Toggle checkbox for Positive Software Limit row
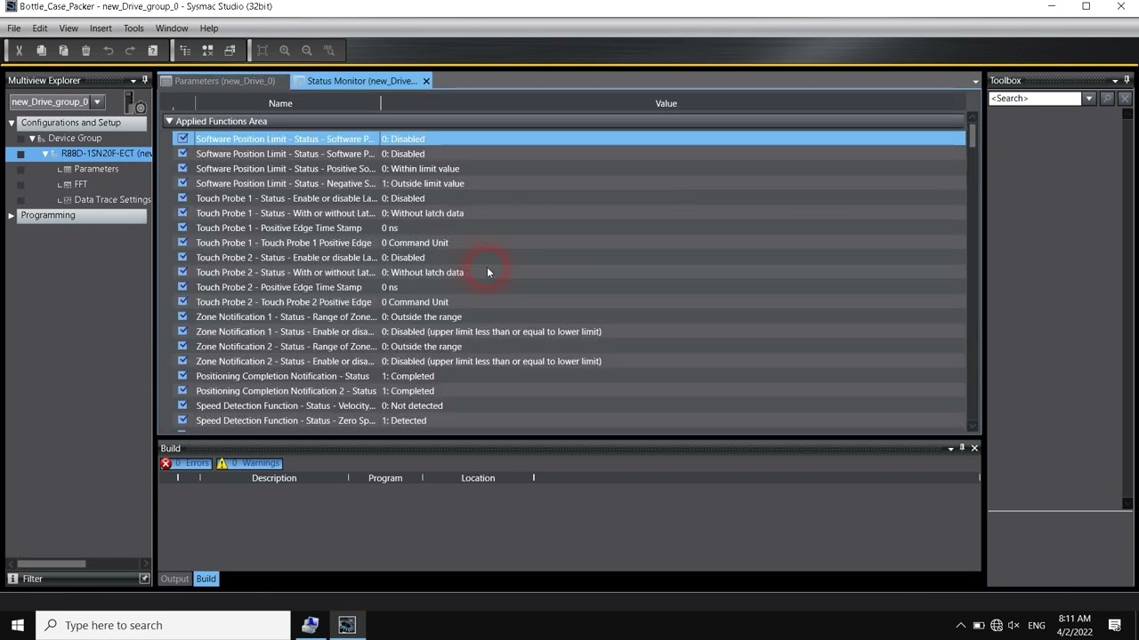The width and height of the screenshot is (1139, 640). pos(182,168)
